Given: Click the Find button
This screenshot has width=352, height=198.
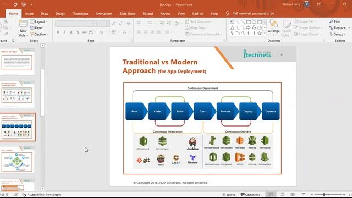Looking at the screenshot, I should point(335,21).
